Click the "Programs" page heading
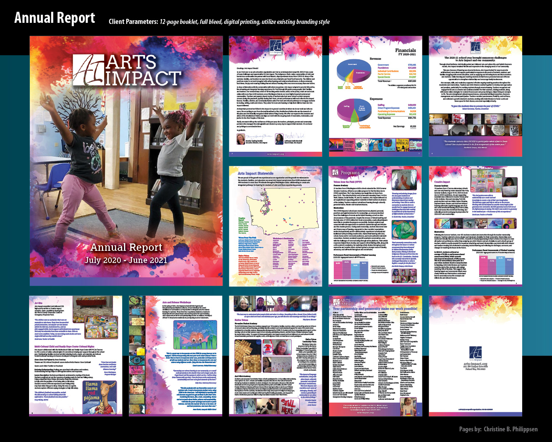Screen dimensions: 552x442 350,172
